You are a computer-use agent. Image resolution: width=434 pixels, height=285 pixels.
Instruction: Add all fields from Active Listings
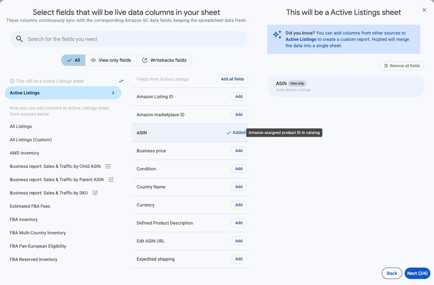click(233, 79)
